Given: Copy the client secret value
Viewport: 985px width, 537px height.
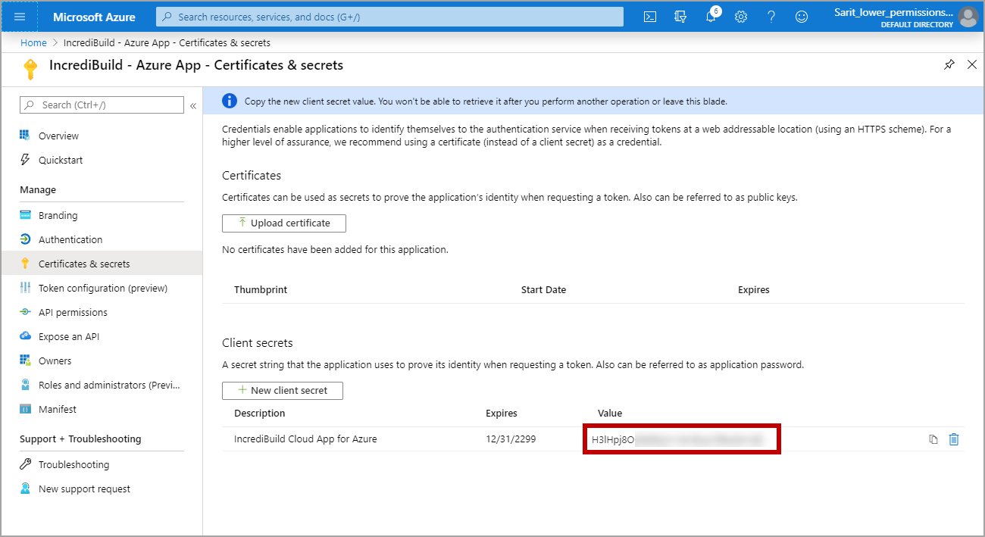Looking at the screenshot, I should pyautogui.click(x=933, y=439).
